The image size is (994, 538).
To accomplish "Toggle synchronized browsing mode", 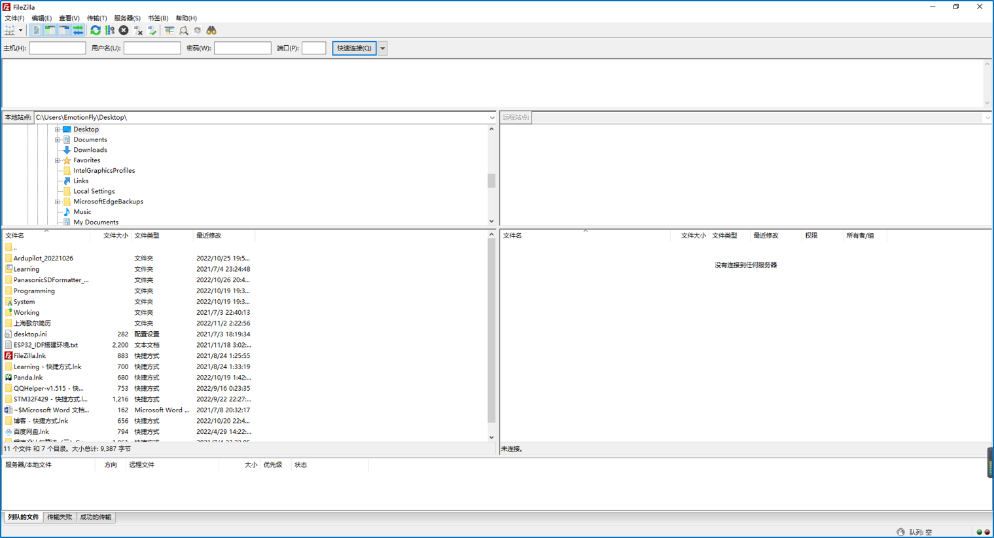I will click(198, 30).
